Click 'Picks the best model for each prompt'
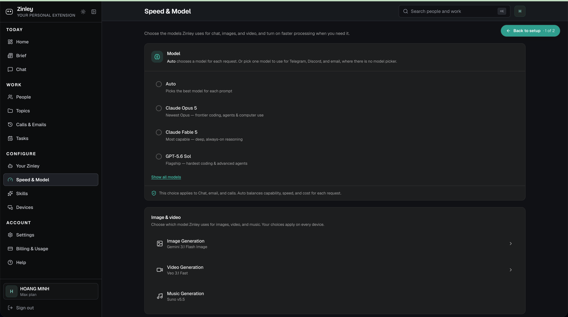The width and height of the screenshot is (568, 317). pyautogui.click(x=199, y=91)
